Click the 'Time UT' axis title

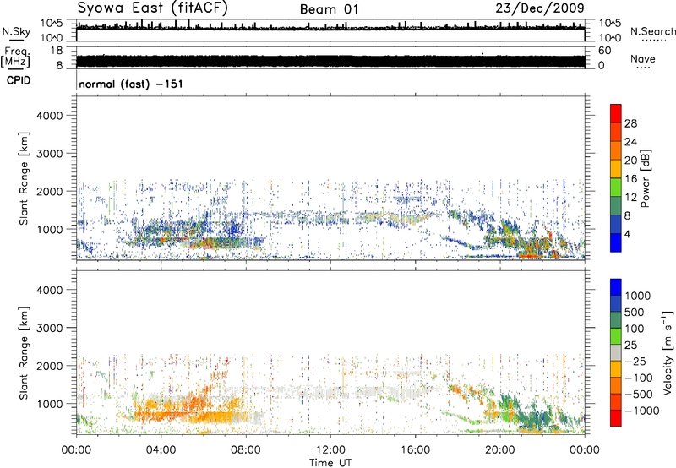tap(330, 462)
